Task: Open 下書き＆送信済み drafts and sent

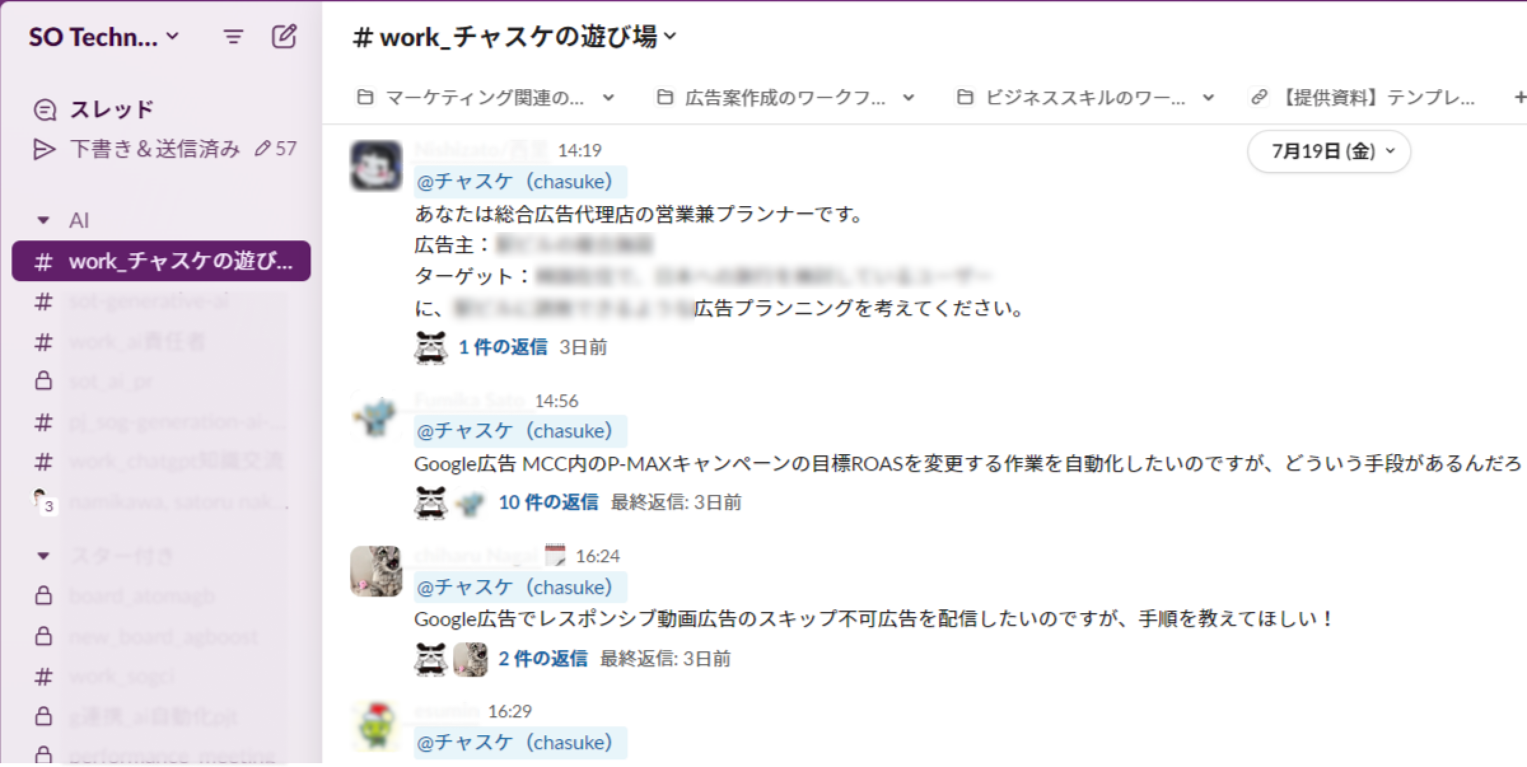Action: coord(164,149)
